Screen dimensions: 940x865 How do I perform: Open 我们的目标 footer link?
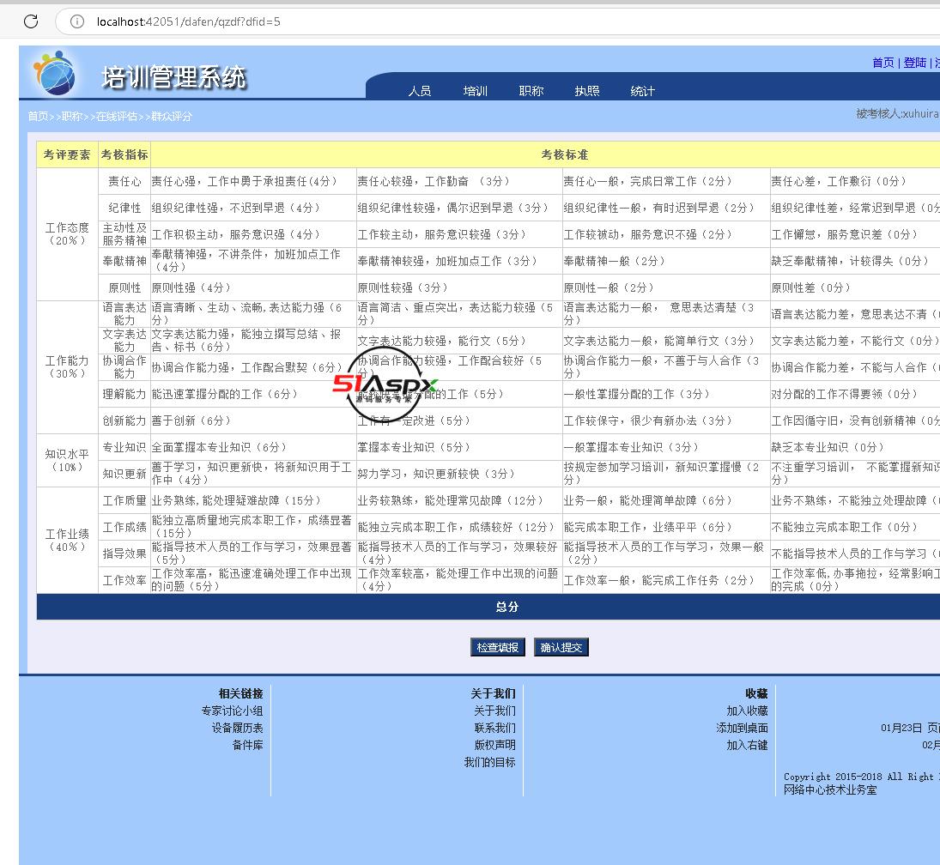[x=490, y=763]
